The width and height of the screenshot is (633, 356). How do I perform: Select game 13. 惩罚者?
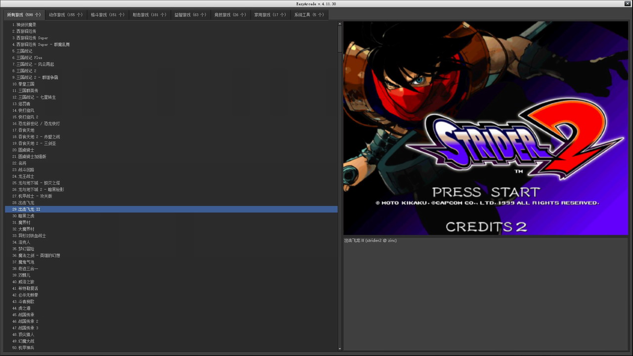[x=171, y=104]
